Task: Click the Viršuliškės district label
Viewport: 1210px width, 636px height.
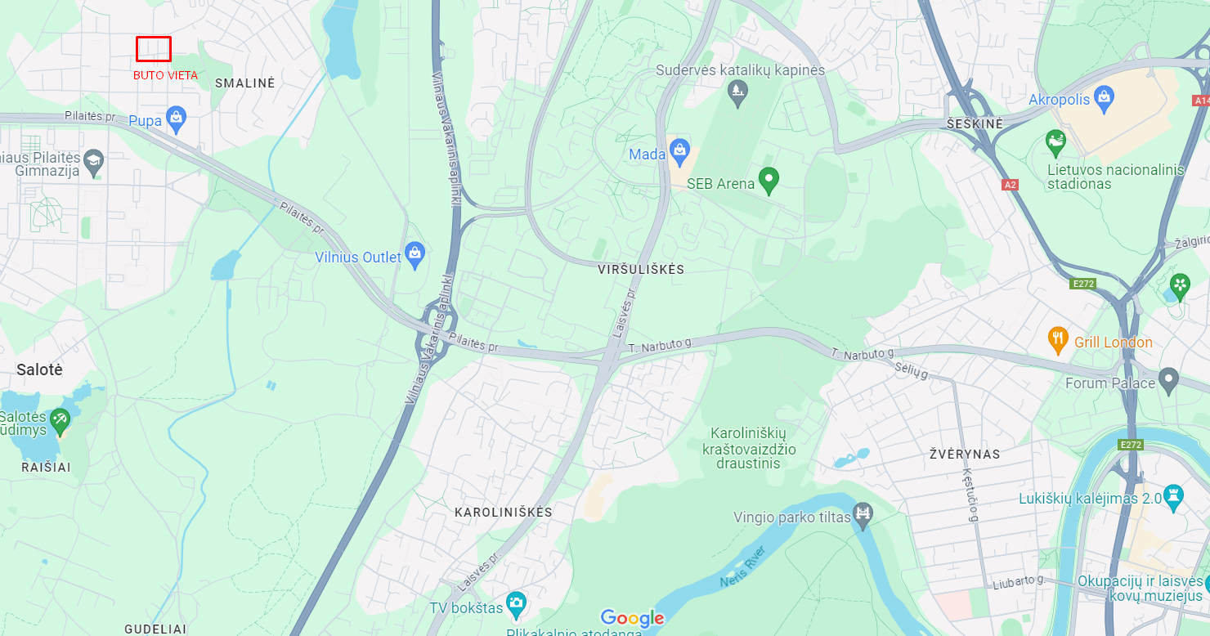Action: pos(641,270)
